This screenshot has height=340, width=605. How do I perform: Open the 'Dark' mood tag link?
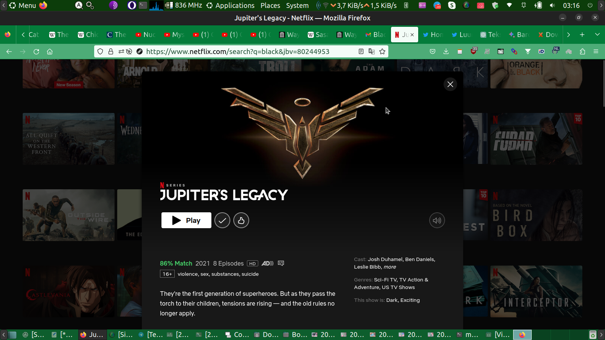(x=392, y=300)
